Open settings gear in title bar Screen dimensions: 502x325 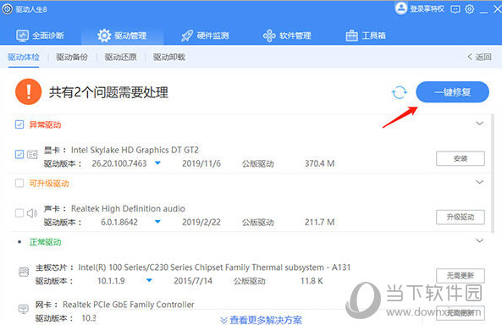click(x=469, y=9)
